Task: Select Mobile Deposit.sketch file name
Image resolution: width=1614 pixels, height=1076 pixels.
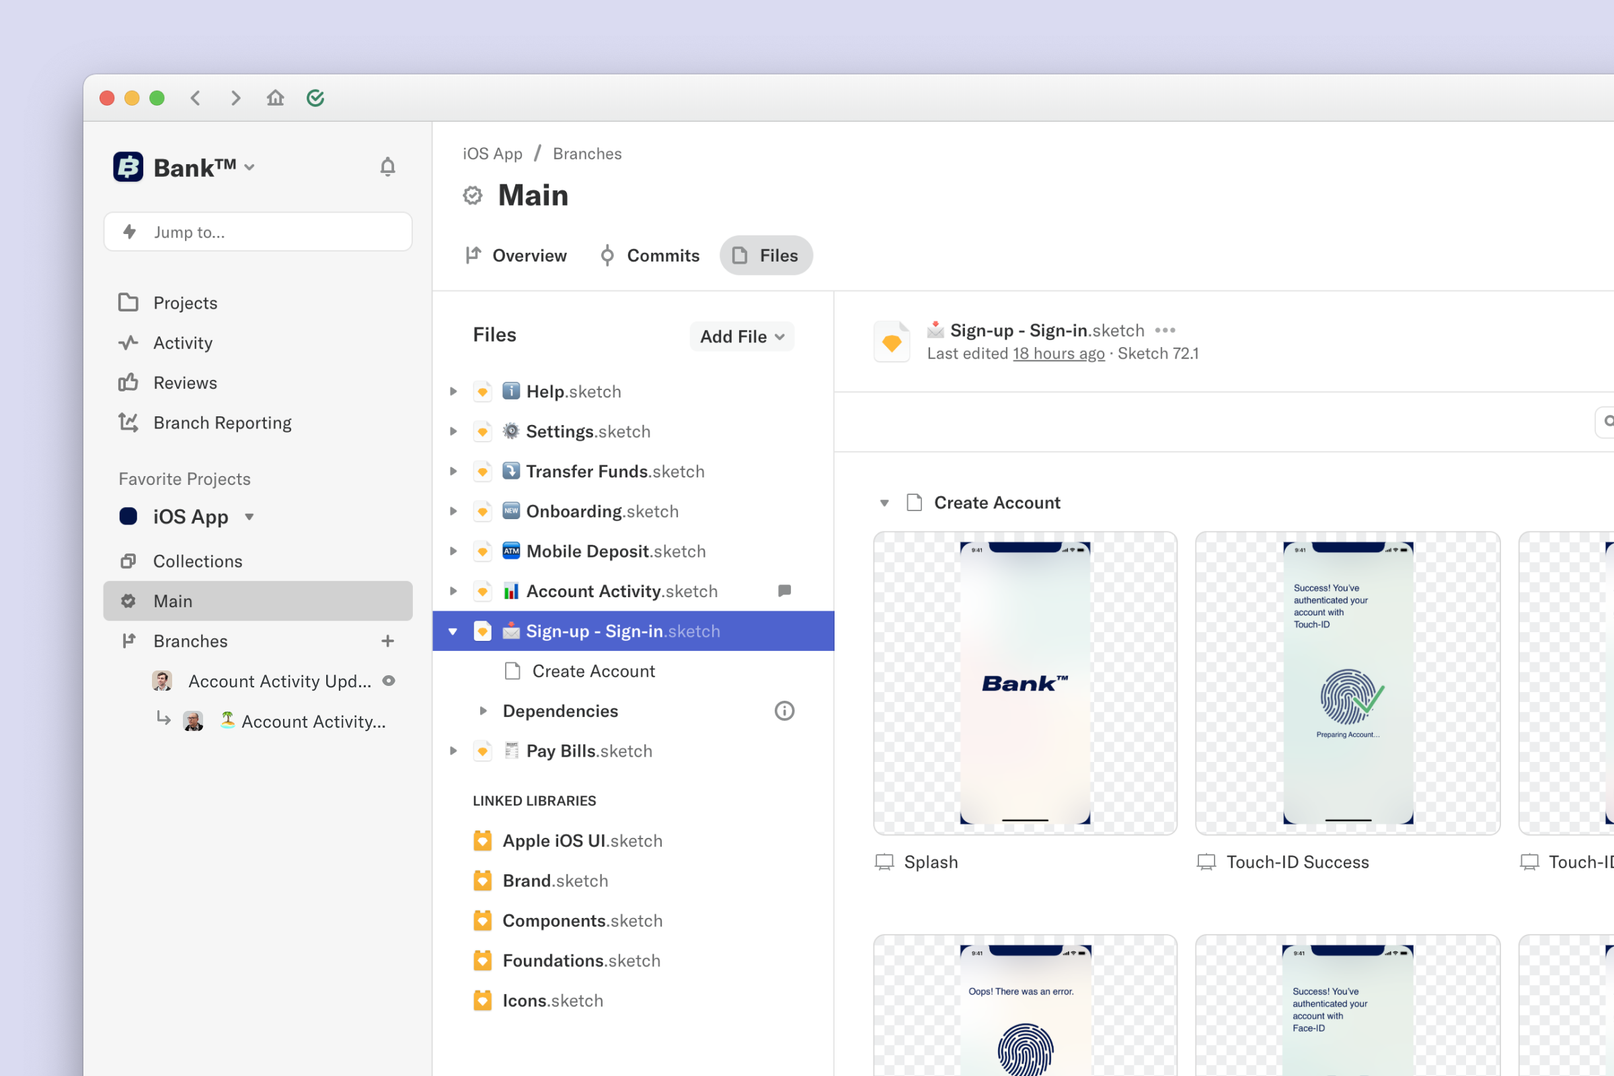Action: coord(616,550)
